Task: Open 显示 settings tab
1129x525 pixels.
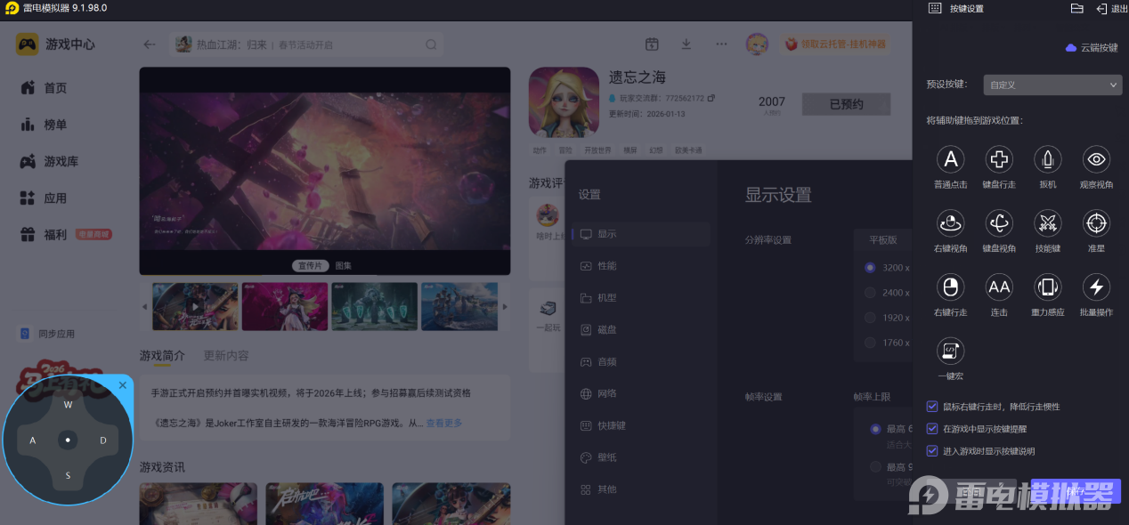Action: coord(641,234)
